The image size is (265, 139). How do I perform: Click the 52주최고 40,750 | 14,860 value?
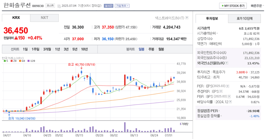pyautogui.click(x=249, y=78)
